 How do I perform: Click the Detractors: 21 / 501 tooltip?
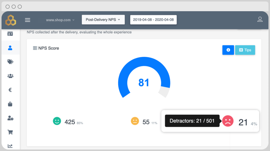[x=192, y=121]
